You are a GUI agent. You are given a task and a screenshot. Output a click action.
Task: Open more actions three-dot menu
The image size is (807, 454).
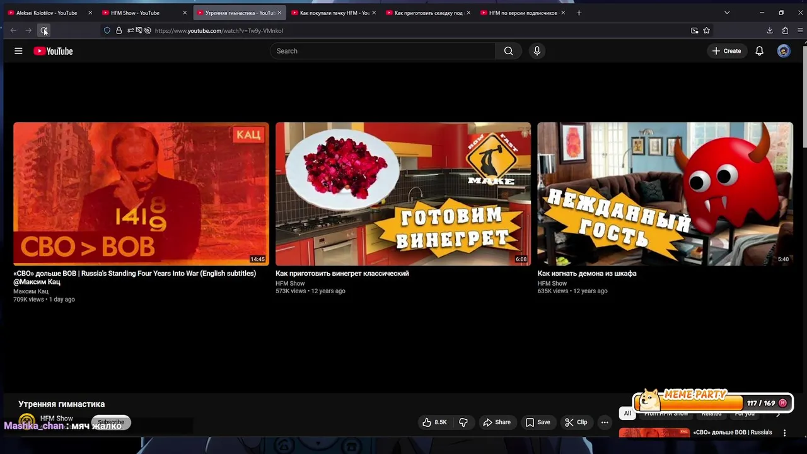pyautogui.click(x=605, y=422)
